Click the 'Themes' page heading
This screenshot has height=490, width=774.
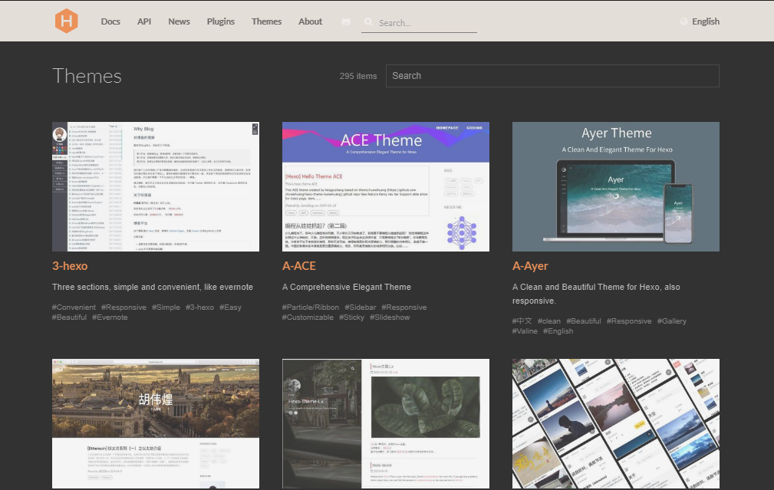pos(87,76)
